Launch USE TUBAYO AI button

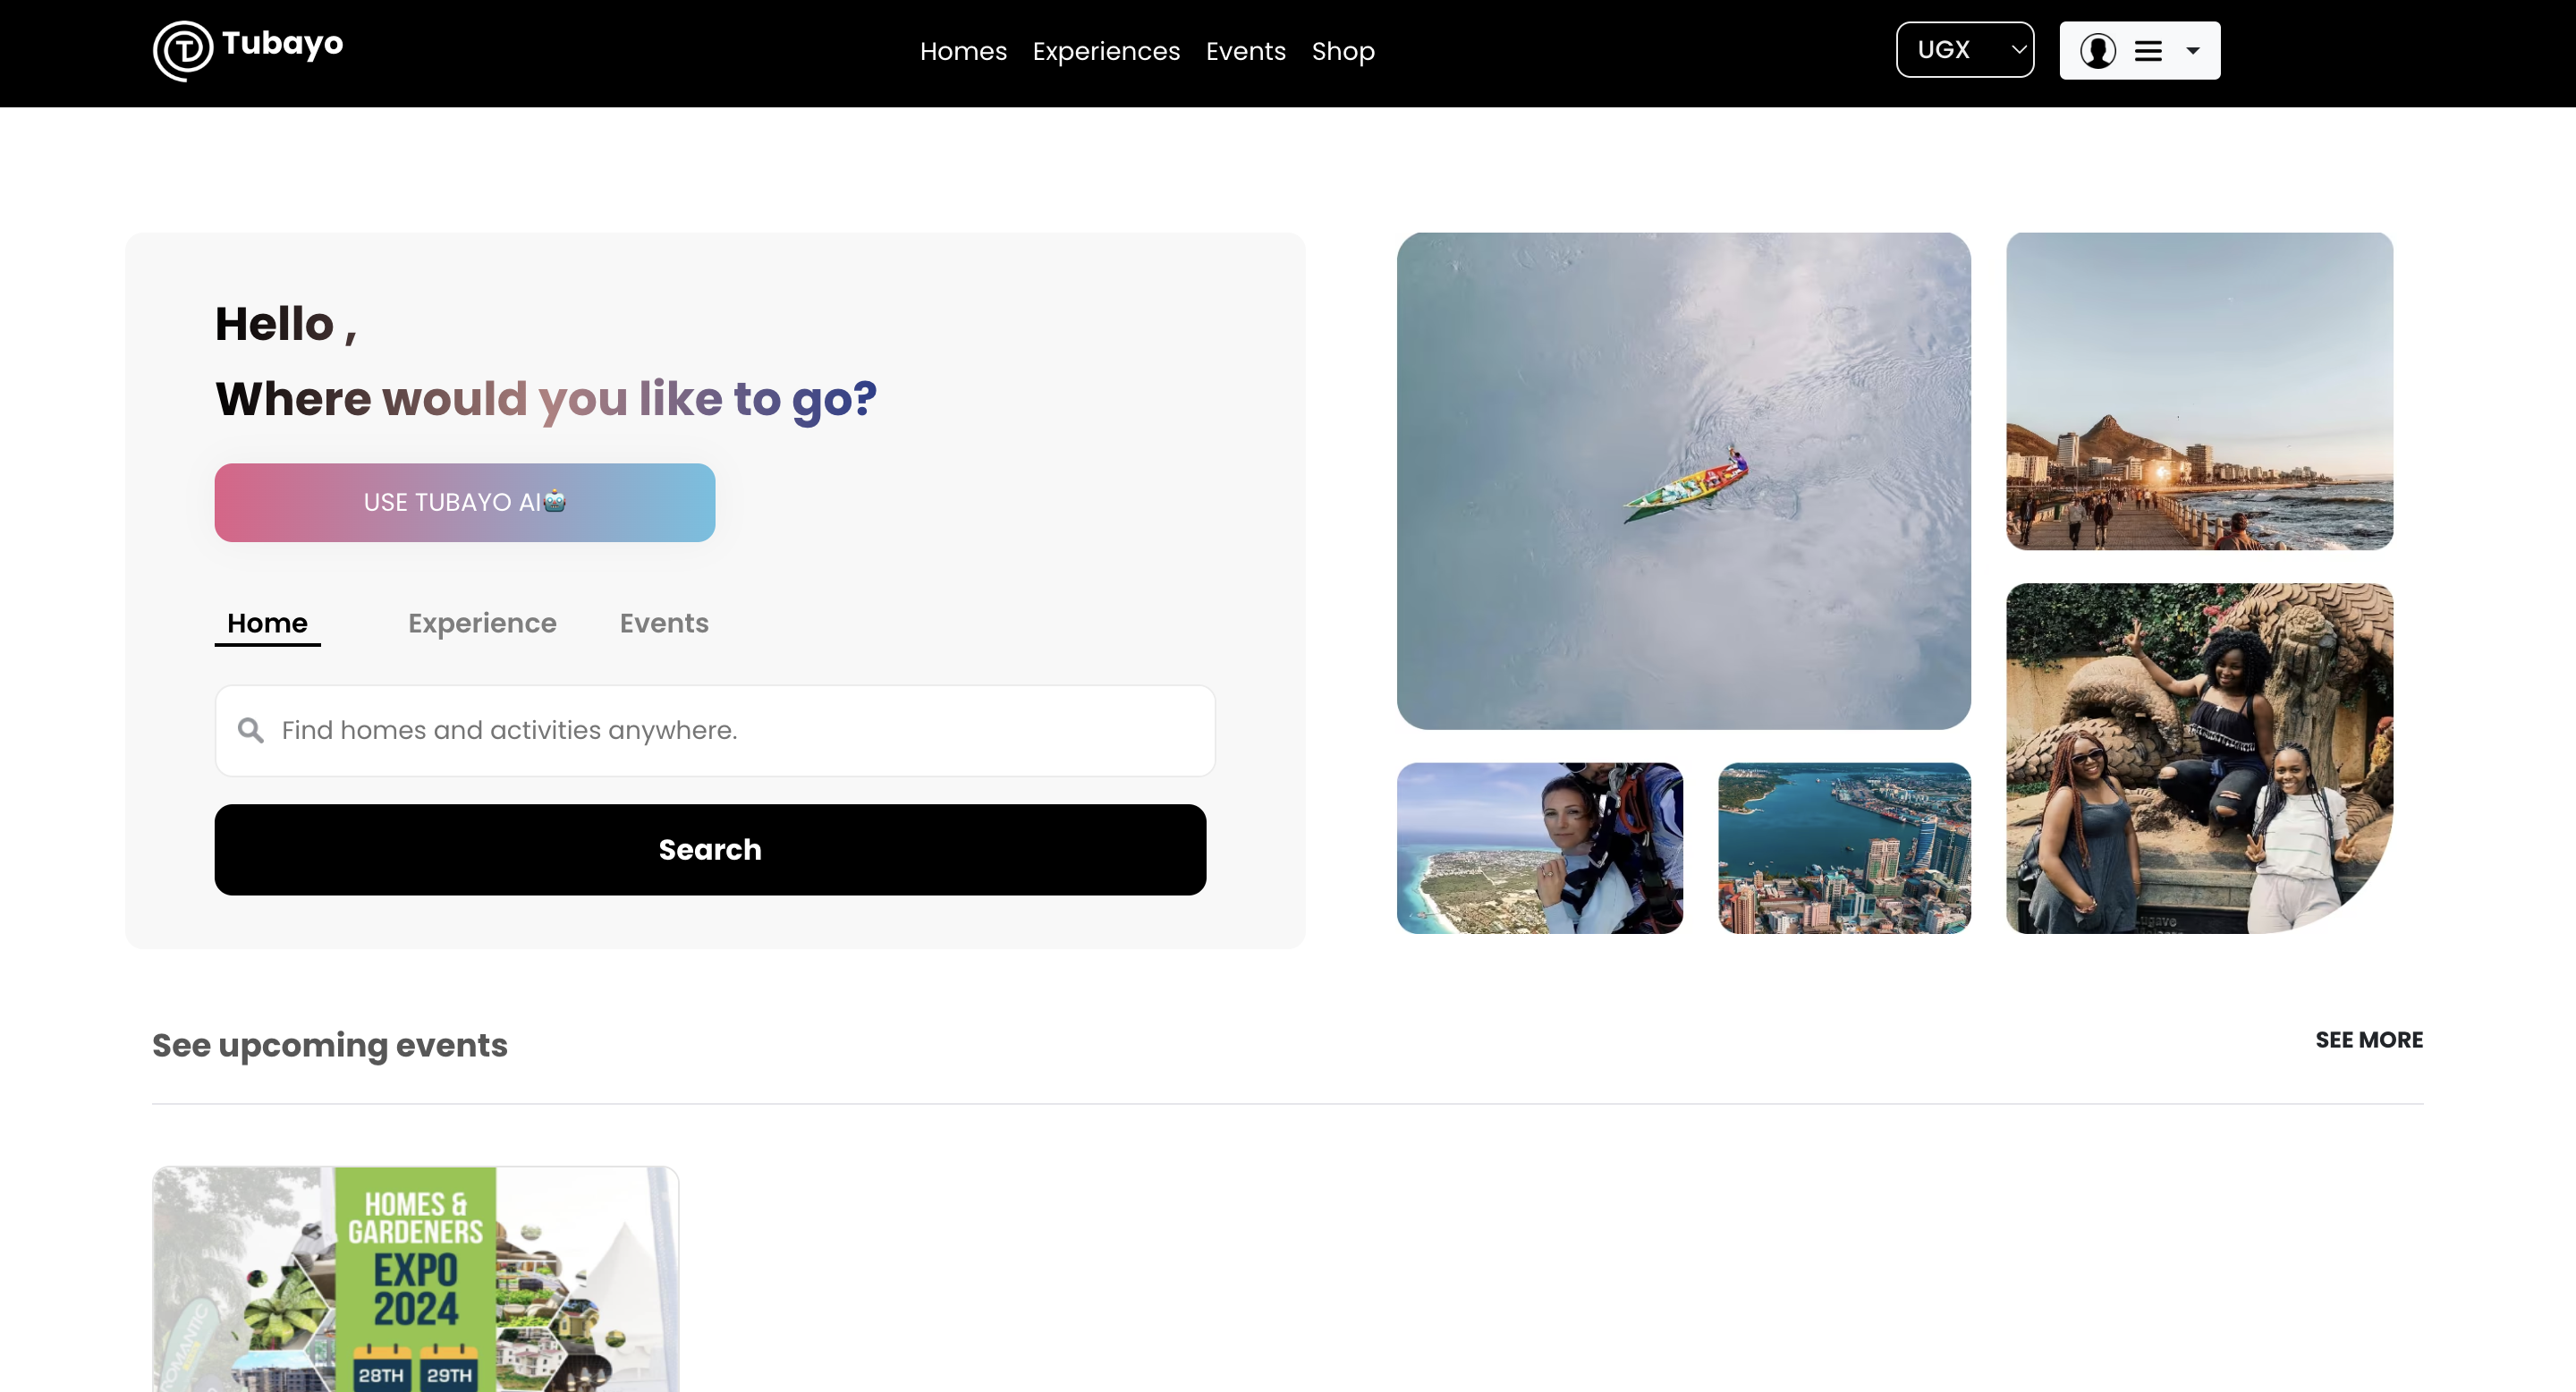pyautogui.click(x=465, y=502)
